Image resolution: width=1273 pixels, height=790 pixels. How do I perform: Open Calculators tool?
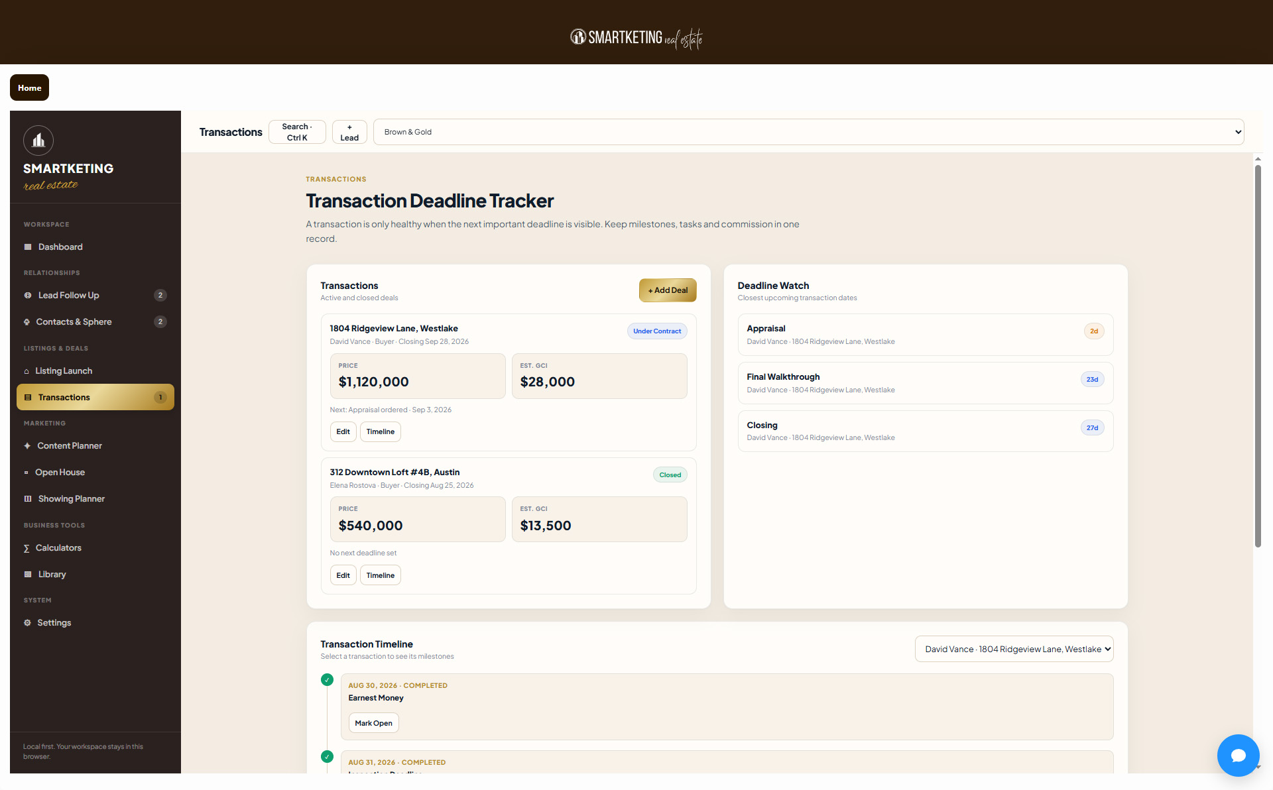pyautogui.click(x=95, y=548)
